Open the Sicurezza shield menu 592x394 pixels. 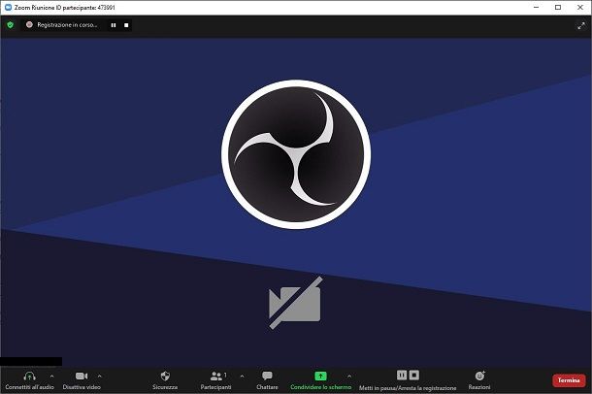pos(165,380)
